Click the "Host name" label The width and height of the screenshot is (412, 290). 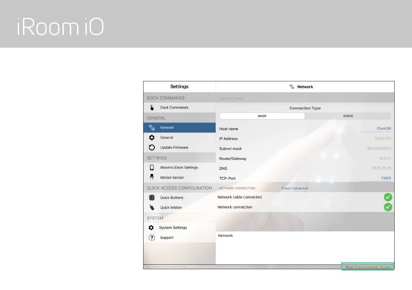click(229, 129)
